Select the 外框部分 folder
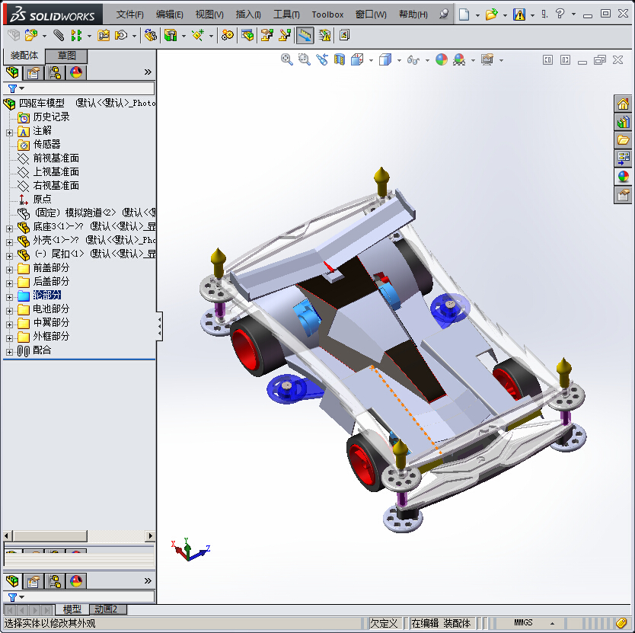This screenshot has width=635, height=633. (51, 337)
